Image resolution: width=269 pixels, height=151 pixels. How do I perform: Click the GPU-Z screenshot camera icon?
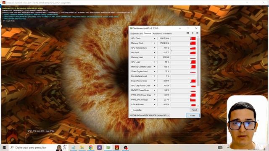[188, 33]
